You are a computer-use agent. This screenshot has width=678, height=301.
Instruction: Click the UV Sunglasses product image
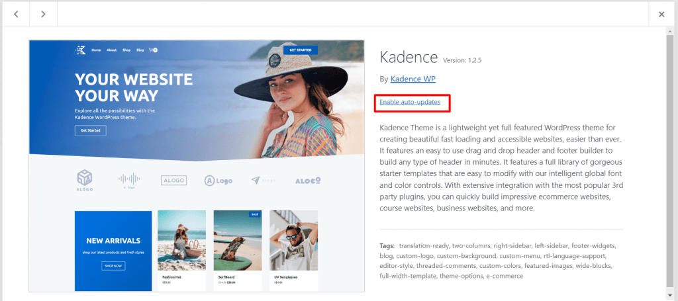(x=293, y=241)
